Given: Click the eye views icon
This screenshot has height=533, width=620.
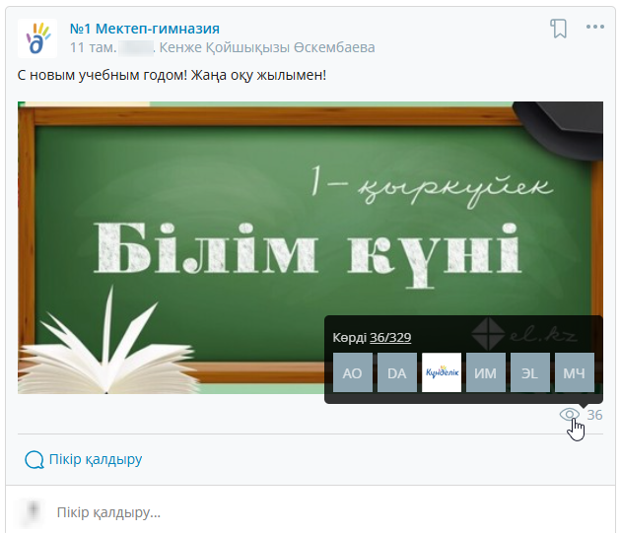Looking at the screenshot, I should [x=570, y=415].
